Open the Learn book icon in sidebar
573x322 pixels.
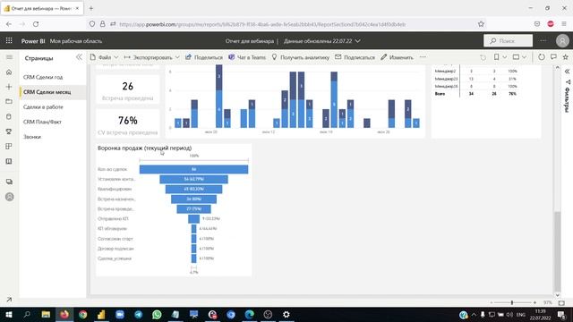9,161
